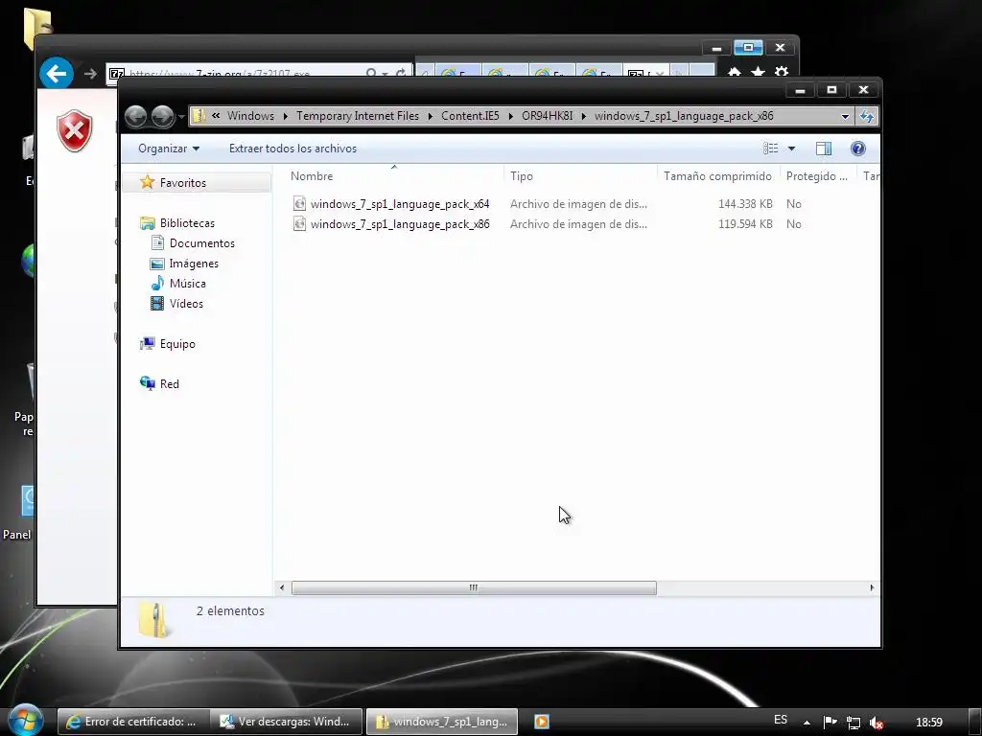Open Internet Explorer favorites star
Viewport: 982px width, 736px height.
click(x=758, y=73)
